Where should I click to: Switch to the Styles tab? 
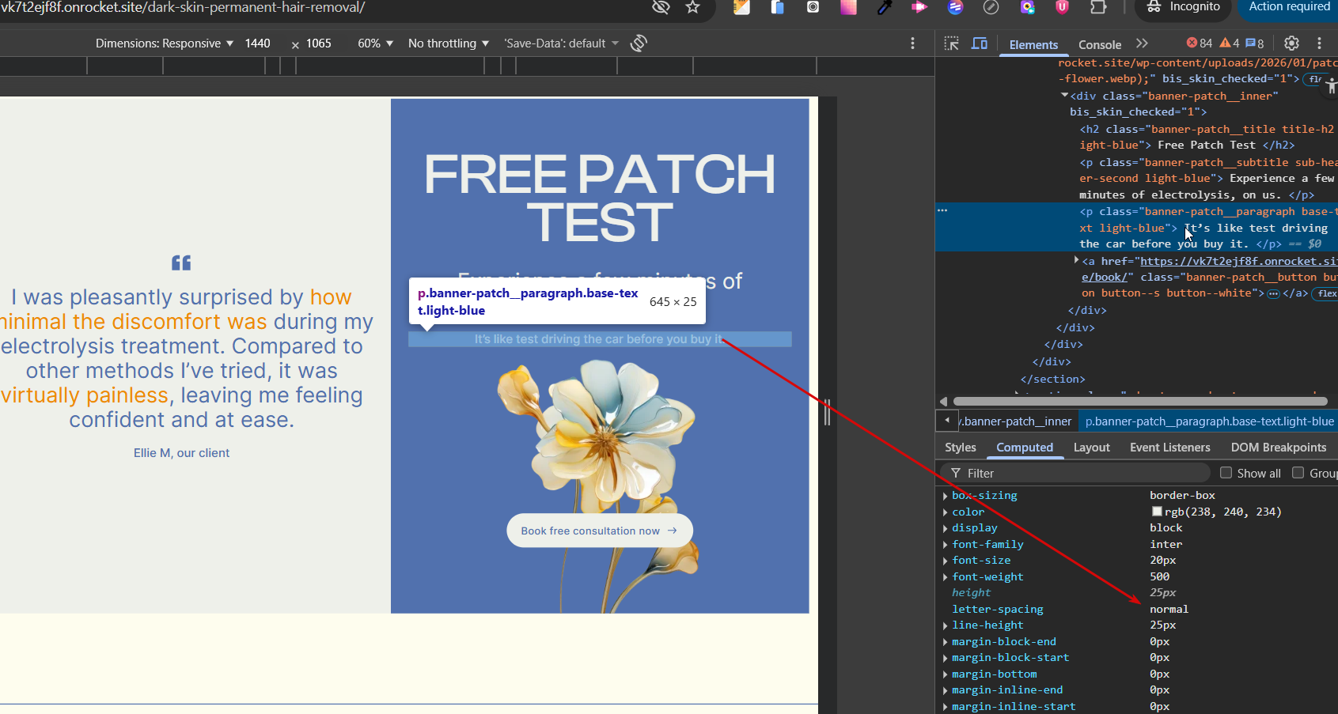[960, 448]
